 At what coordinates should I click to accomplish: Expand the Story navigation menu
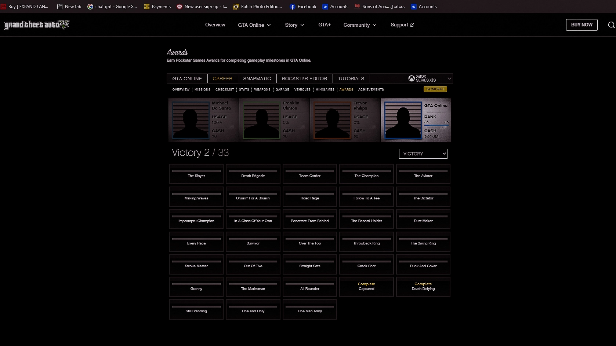tap(294, 25)
